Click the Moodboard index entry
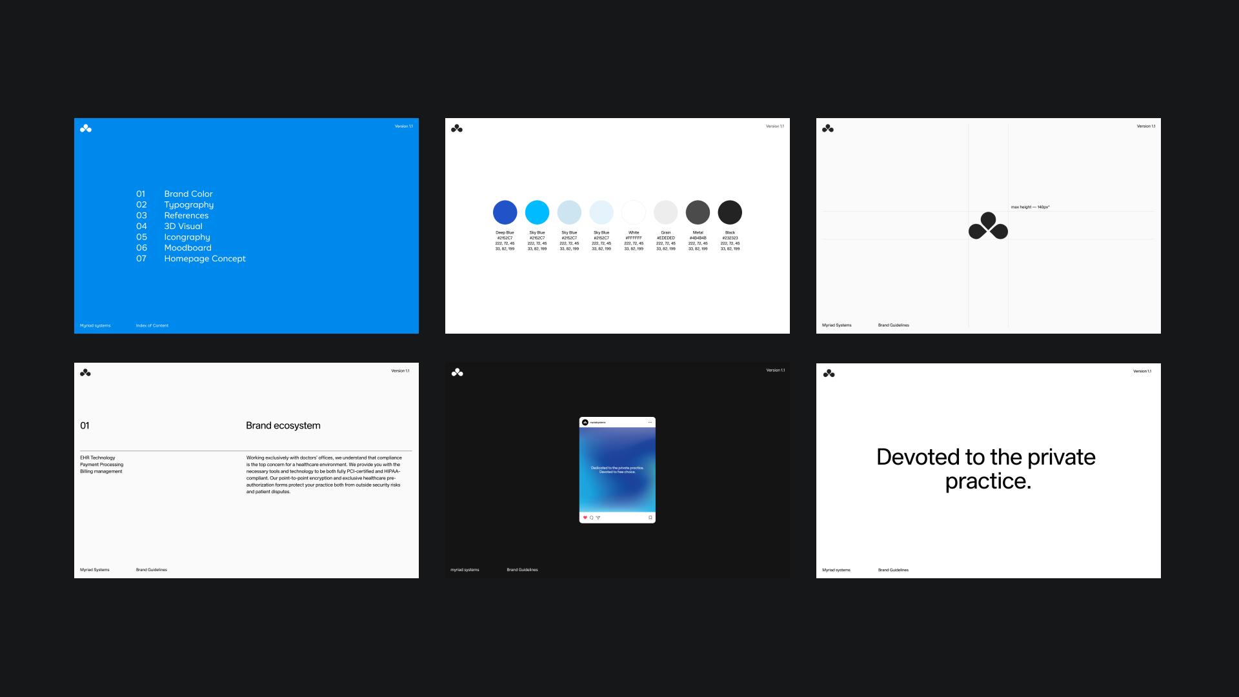1239x697 pixels. pyautogui.click(x=187, y=248)
